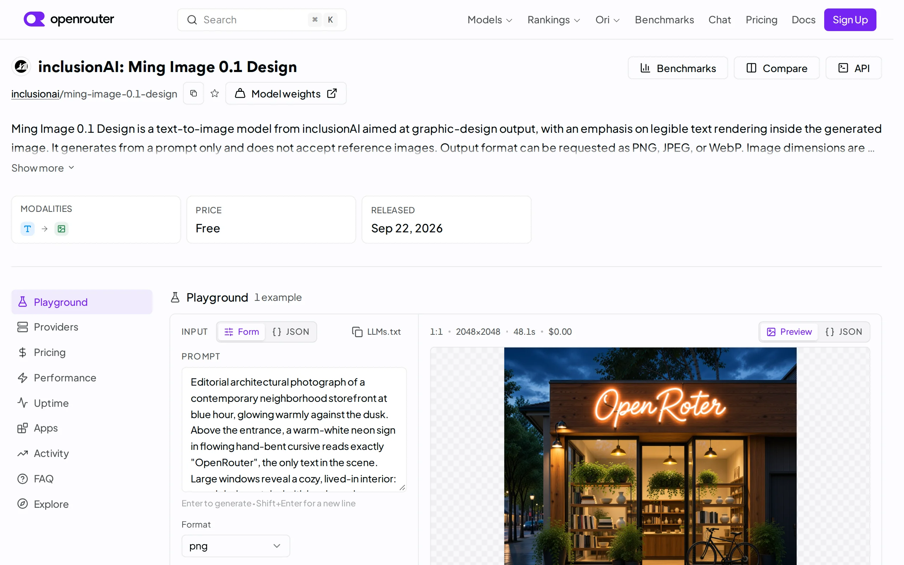Click the Uptime pulse icon

(23, 403)
